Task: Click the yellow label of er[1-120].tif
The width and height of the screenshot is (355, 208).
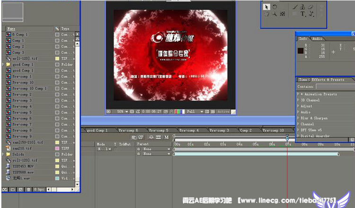Action: pos(57,59)
